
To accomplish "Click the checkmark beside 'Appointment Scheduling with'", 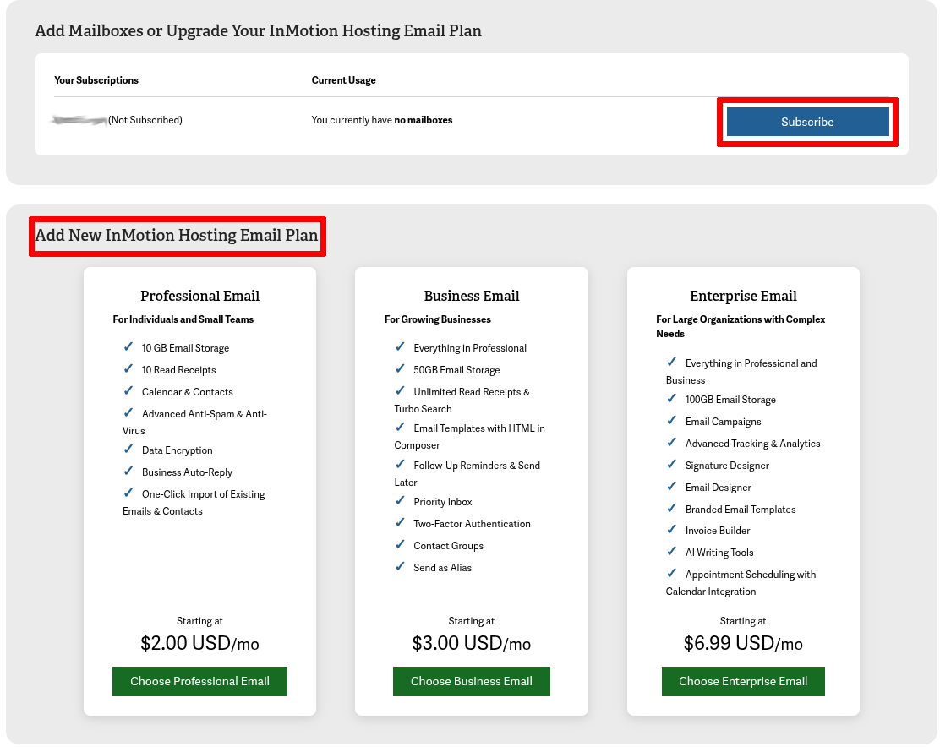I will [x=671, y=573].
